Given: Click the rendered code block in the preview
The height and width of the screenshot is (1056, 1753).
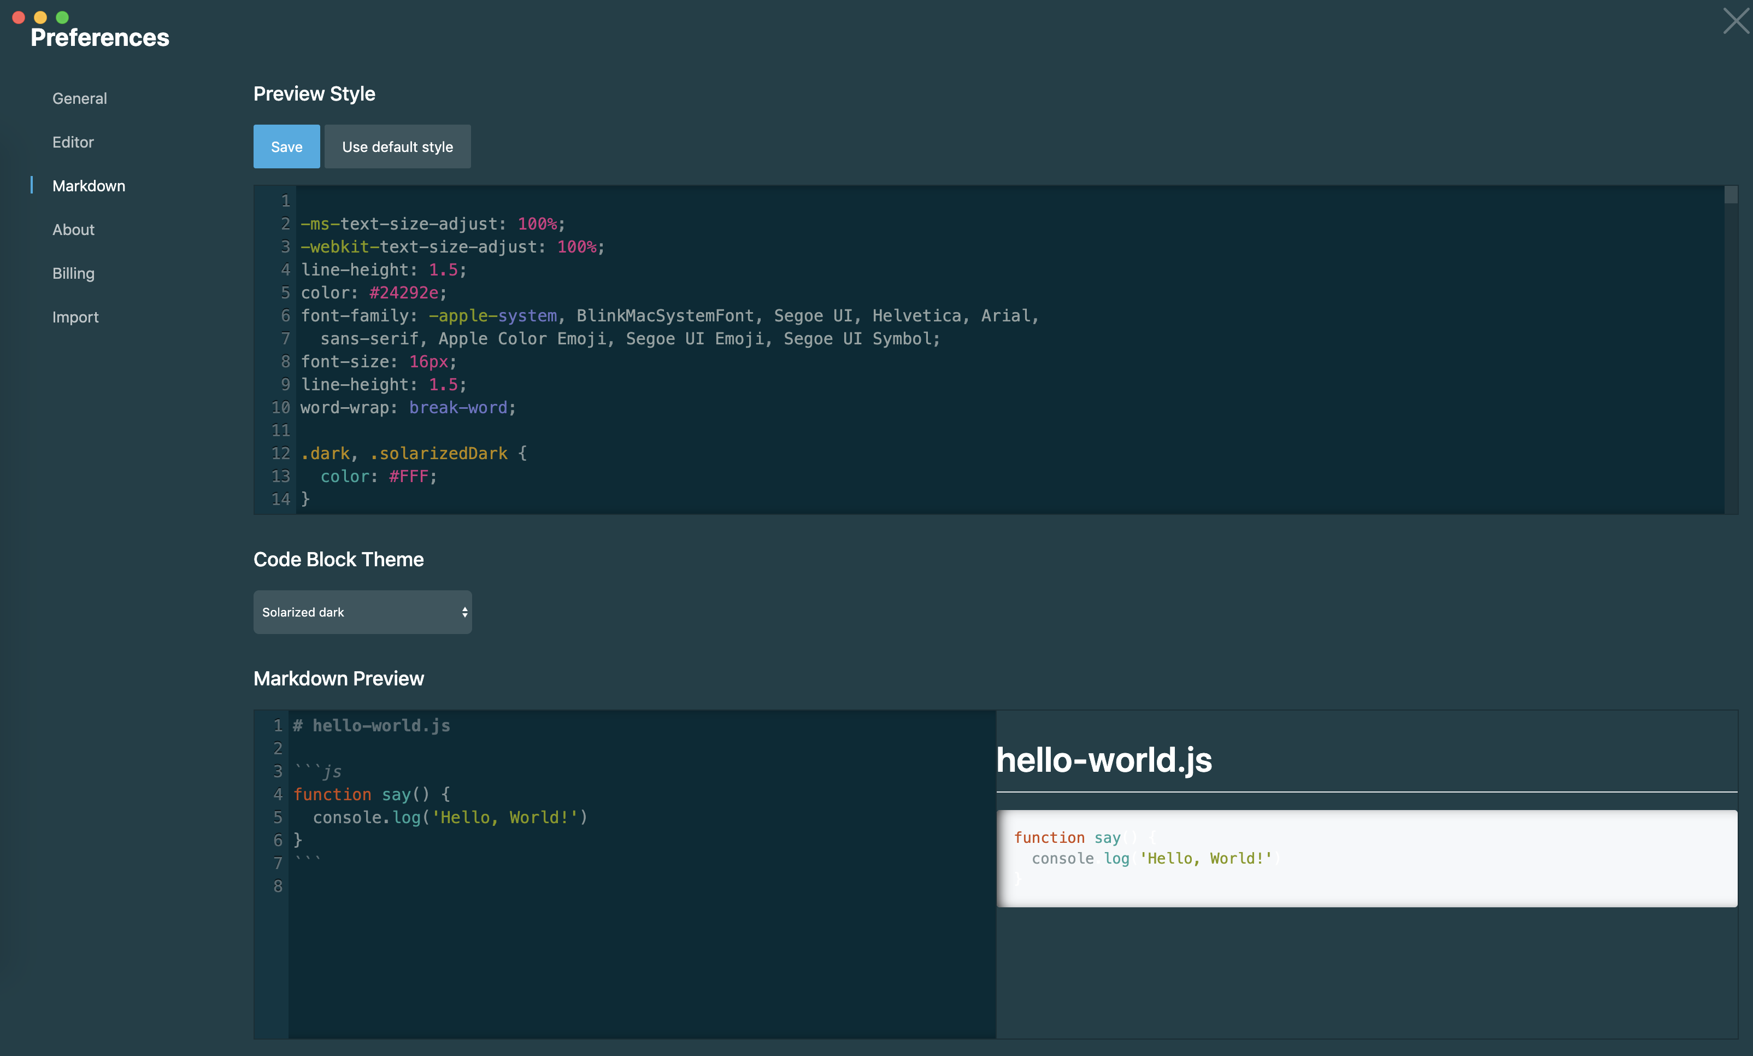Looking at the screenshot, I should point(1366,858).
